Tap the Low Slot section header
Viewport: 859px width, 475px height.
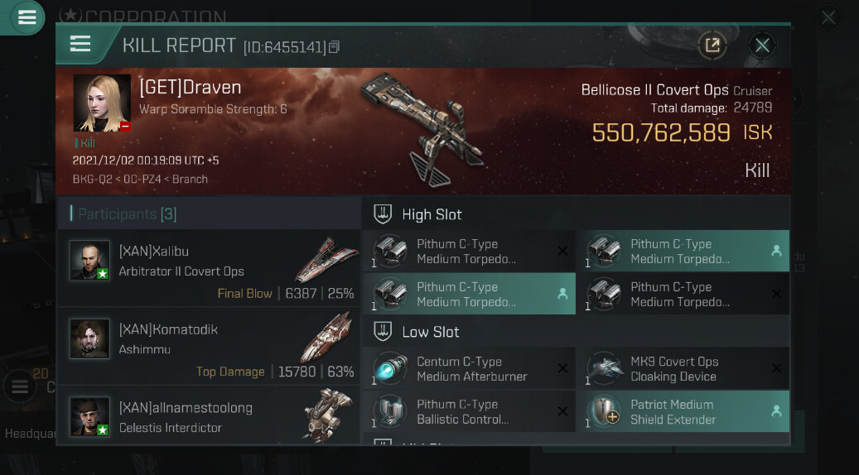tap(430, 332)
